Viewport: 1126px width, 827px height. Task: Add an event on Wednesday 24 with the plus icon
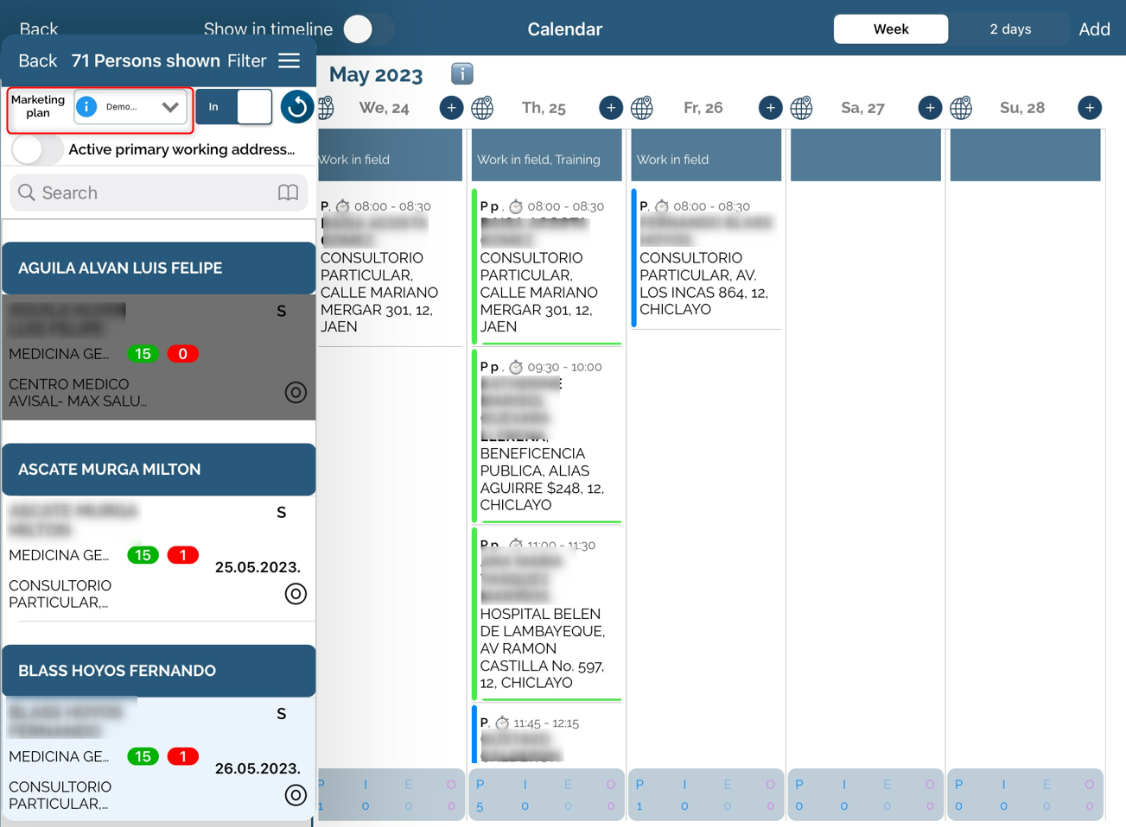click(451, 108)
